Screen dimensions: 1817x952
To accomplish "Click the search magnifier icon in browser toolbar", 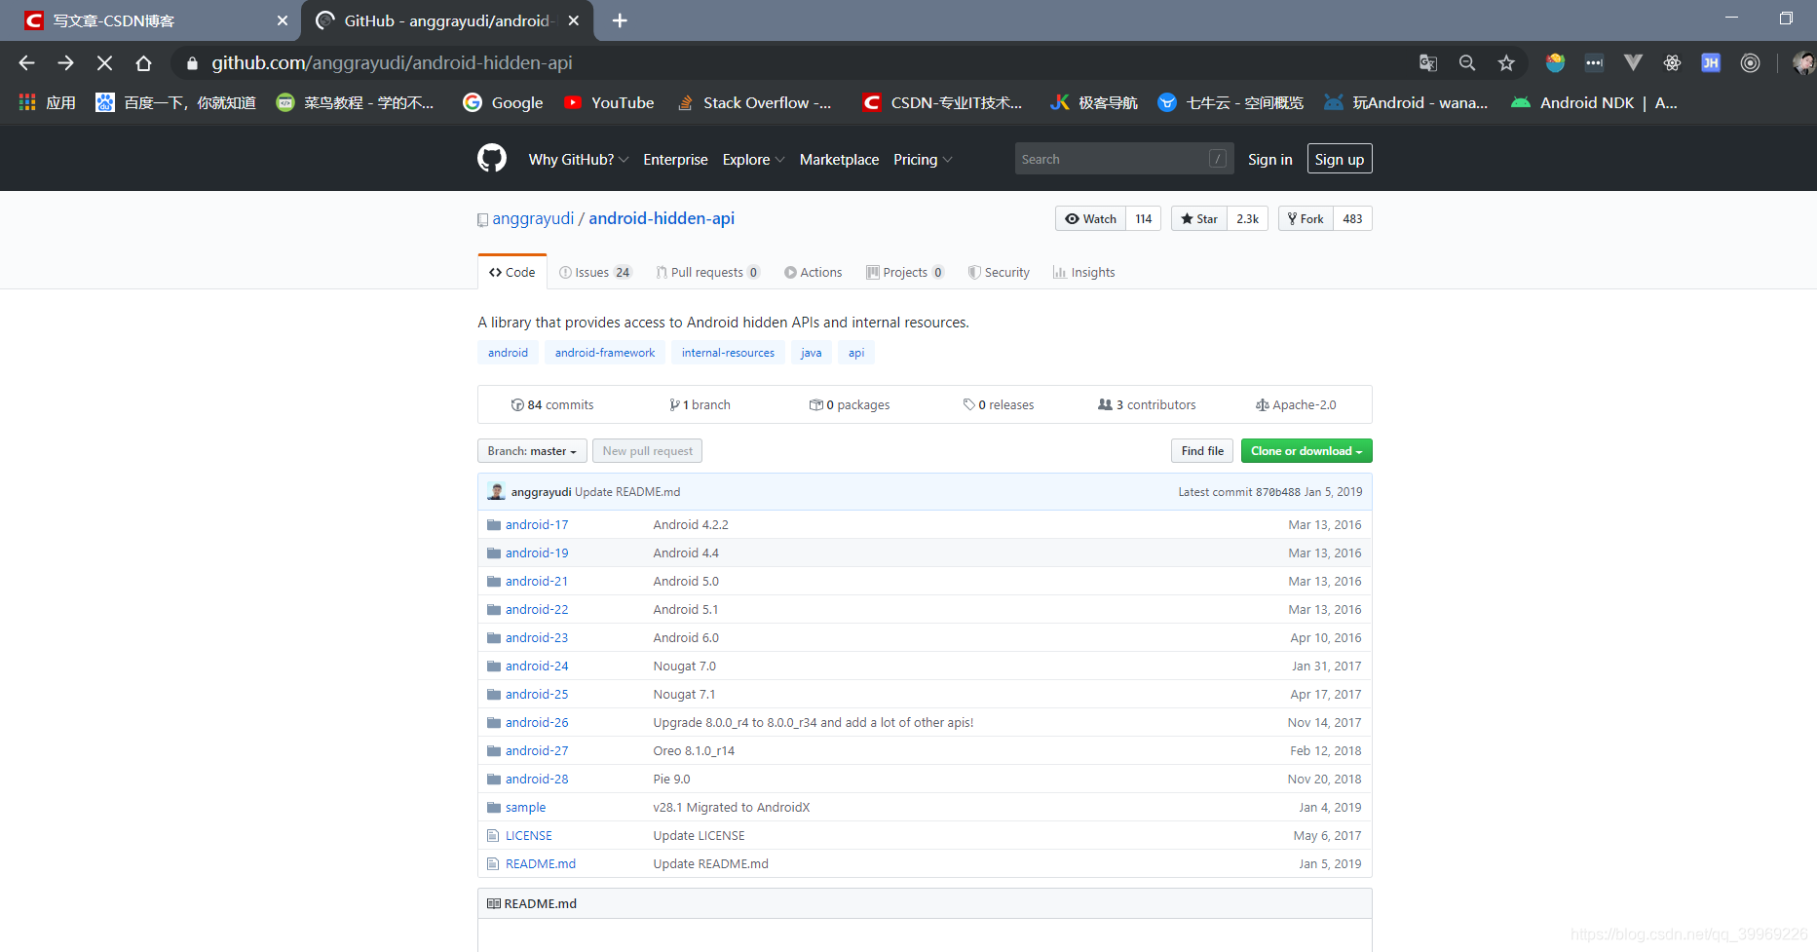I will tap(1467, 61).
